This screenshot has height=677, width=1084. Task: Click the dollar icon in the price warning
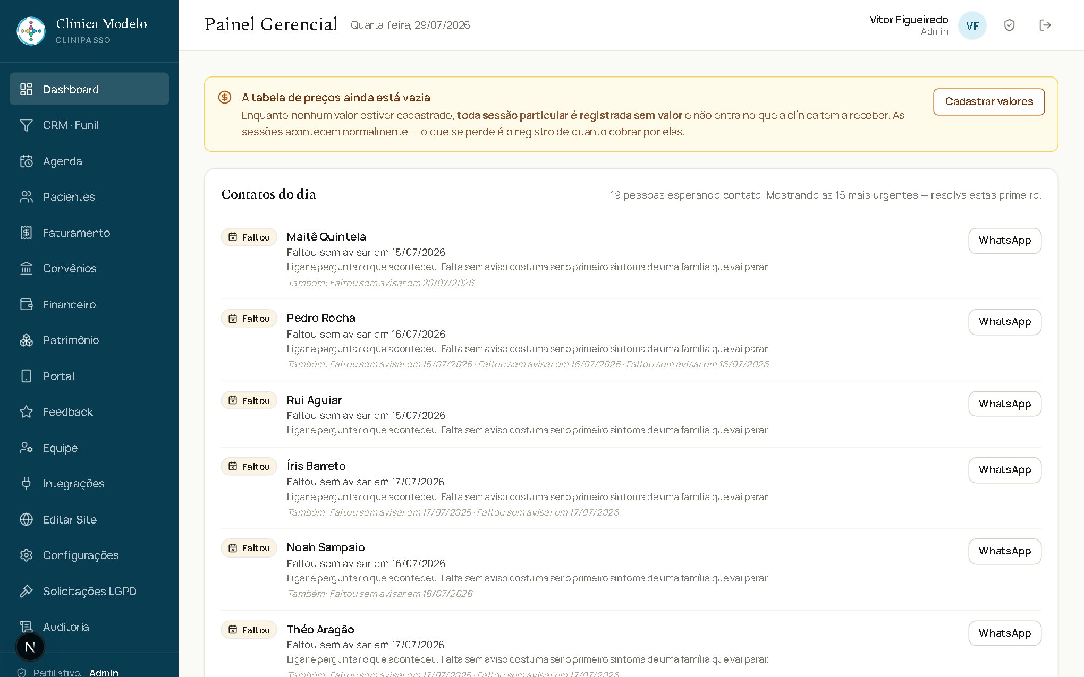point(225,97)
